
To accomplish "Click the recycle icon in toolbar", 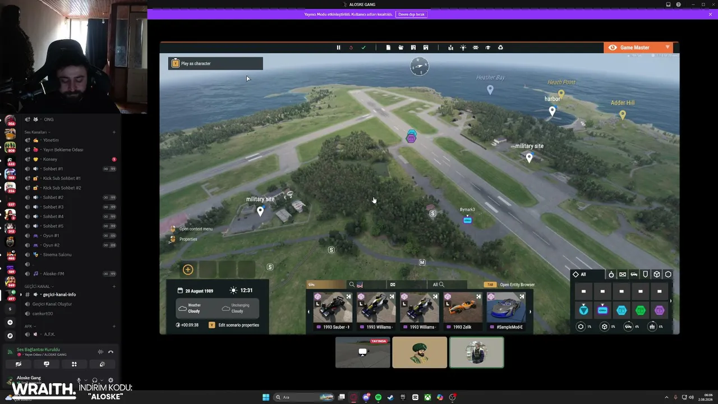I will (500, 48).
